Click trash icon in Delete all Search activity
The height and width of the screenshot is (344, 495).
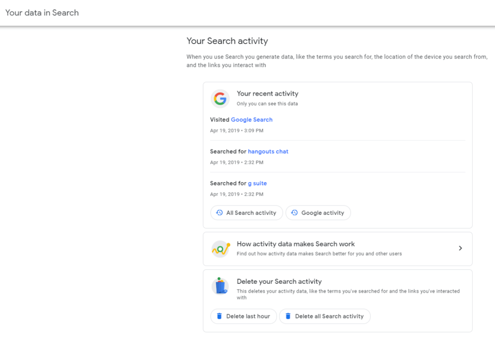(x=288, y=316)
